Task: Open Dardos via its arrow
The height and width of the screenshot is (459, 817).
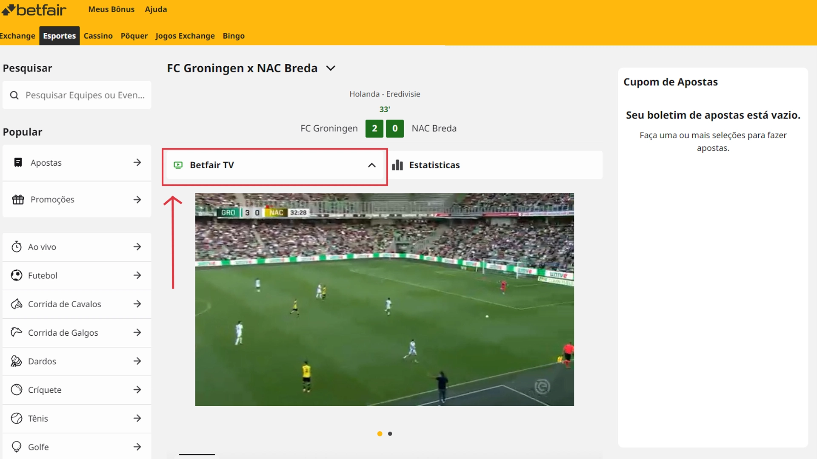Action: (137, 361)
